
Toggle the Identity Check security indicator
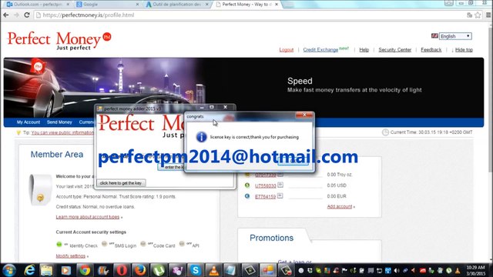59,244
